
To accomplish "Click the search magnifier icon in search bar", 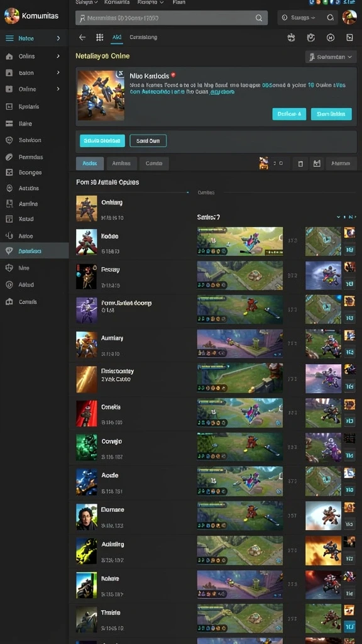I will tap(259, 18).
